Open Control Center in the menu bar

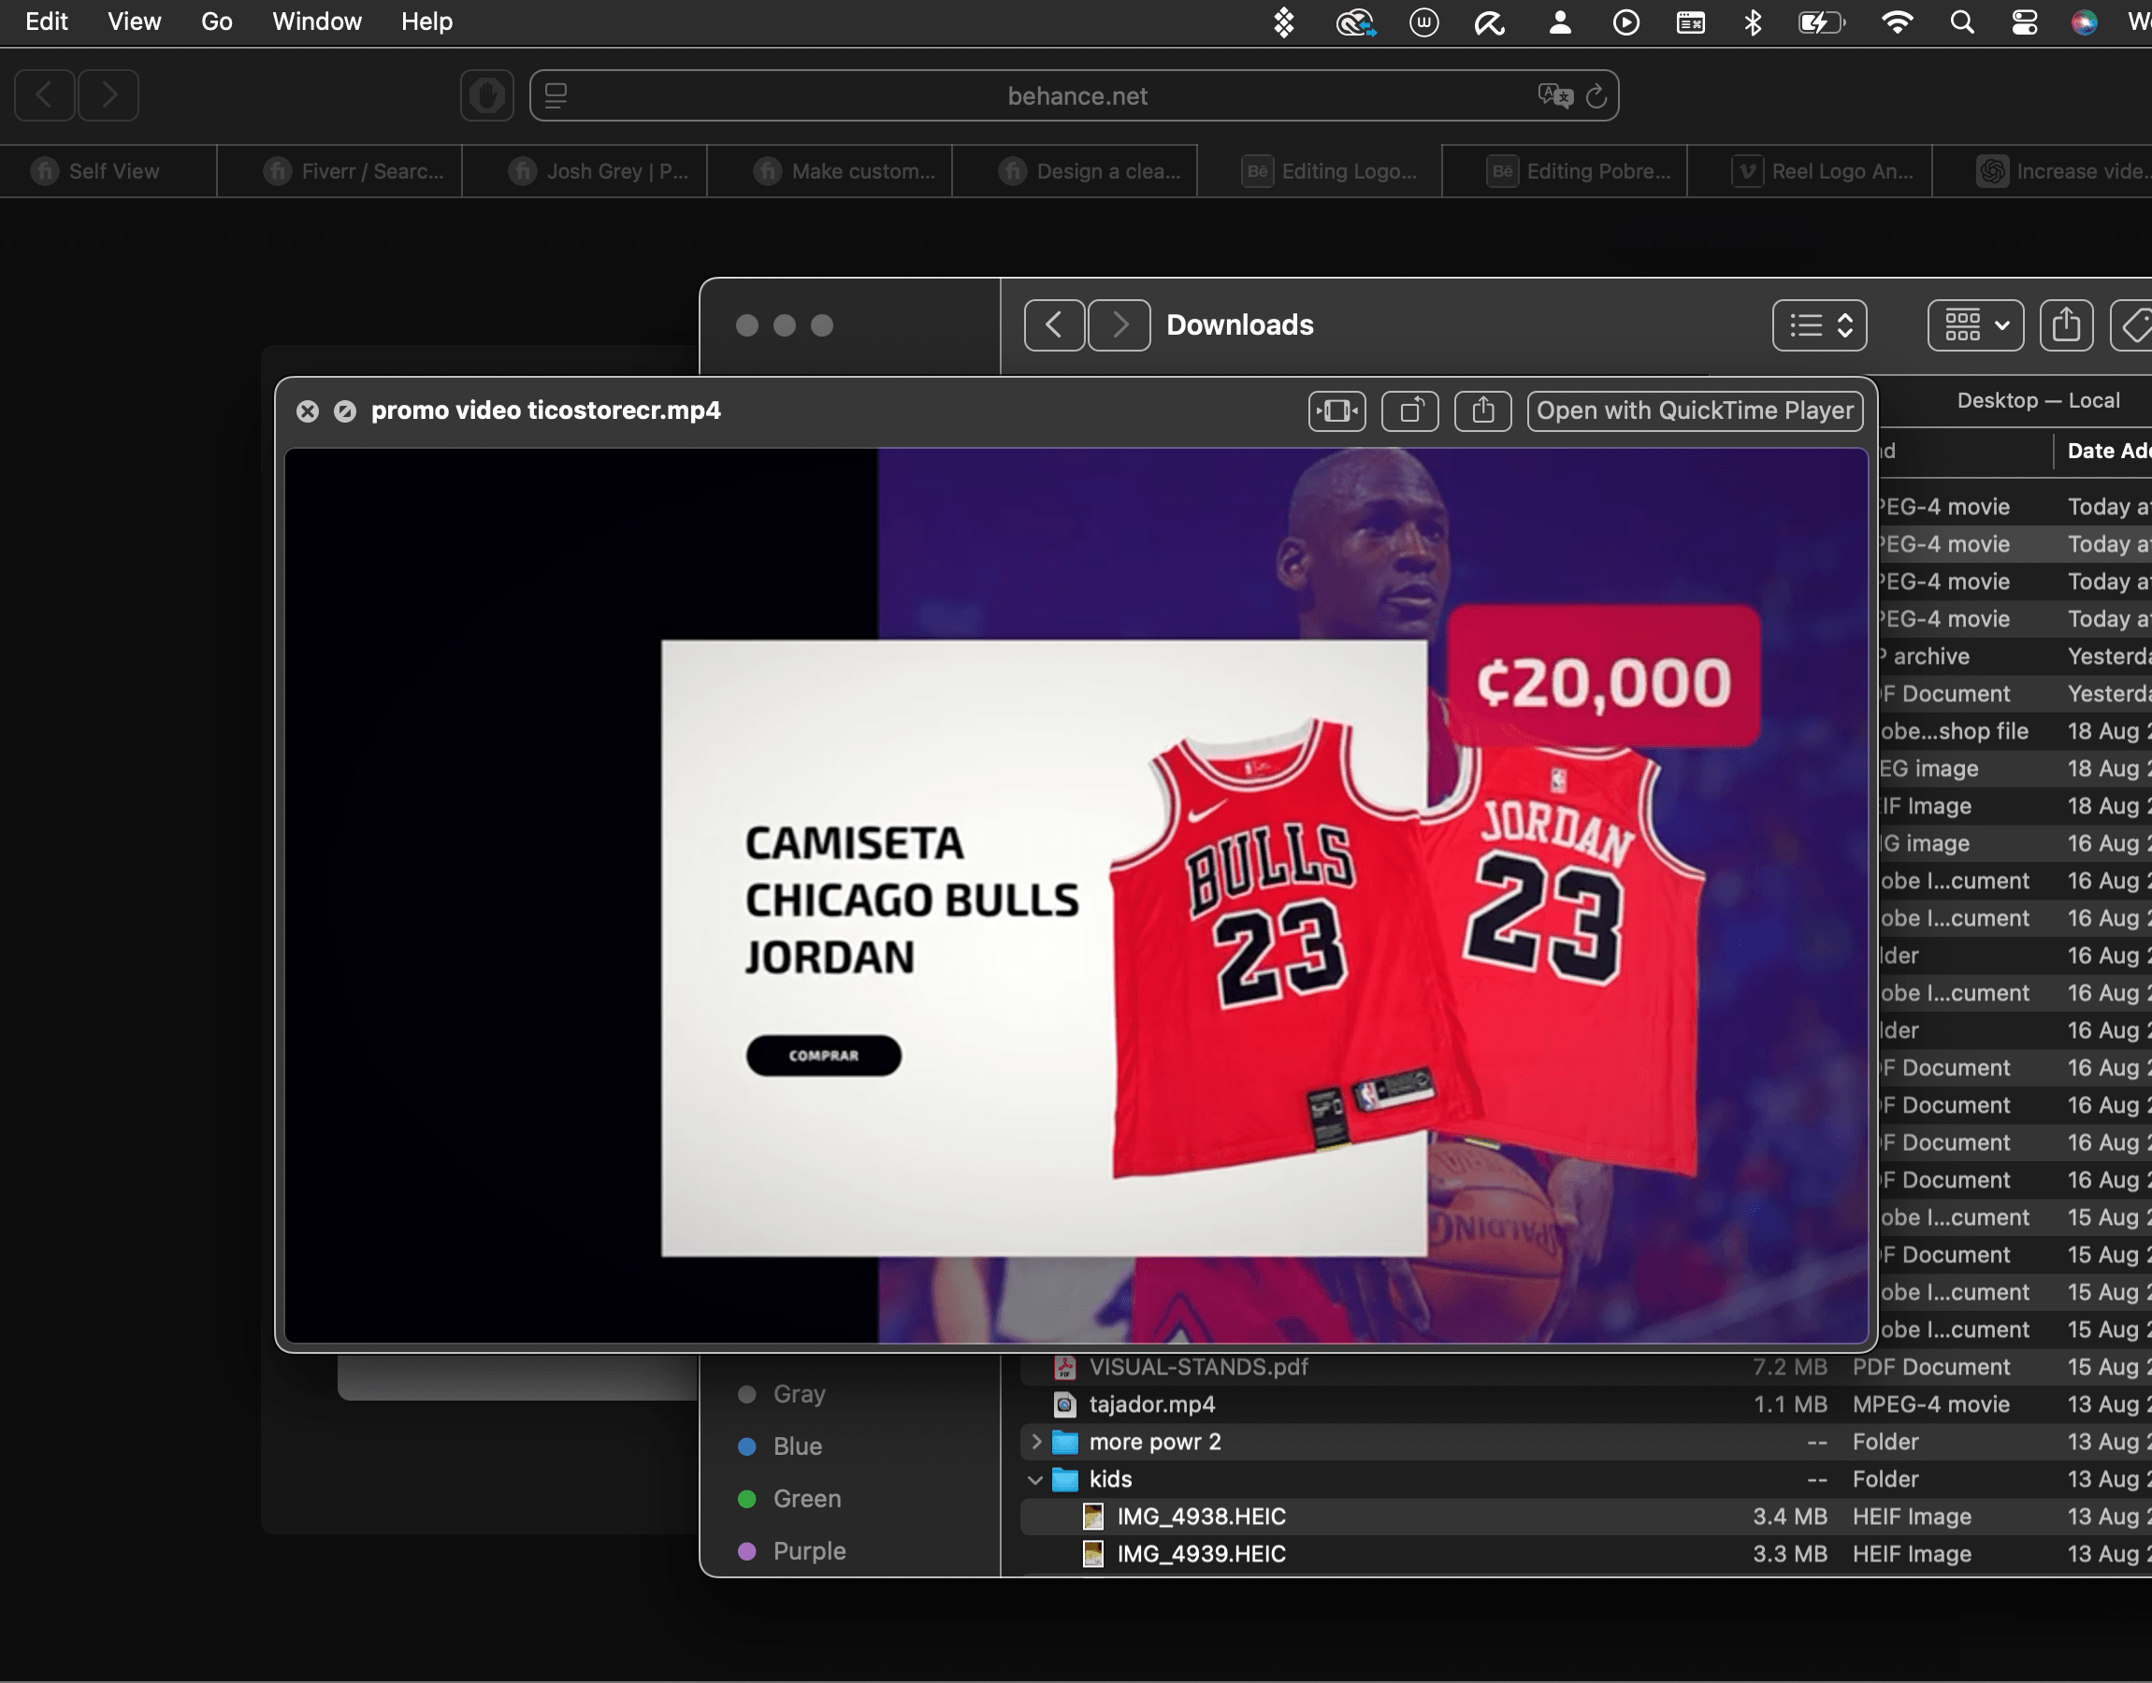click(2024, 22)
